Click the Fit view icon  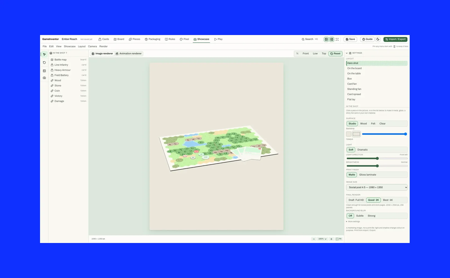point(338,239)
